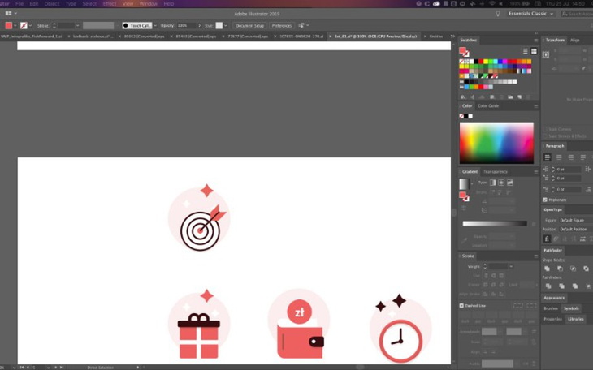593x370 pixels.
Task: Enable the Scale Corners checkbox
Action: (x=546, y=129)
